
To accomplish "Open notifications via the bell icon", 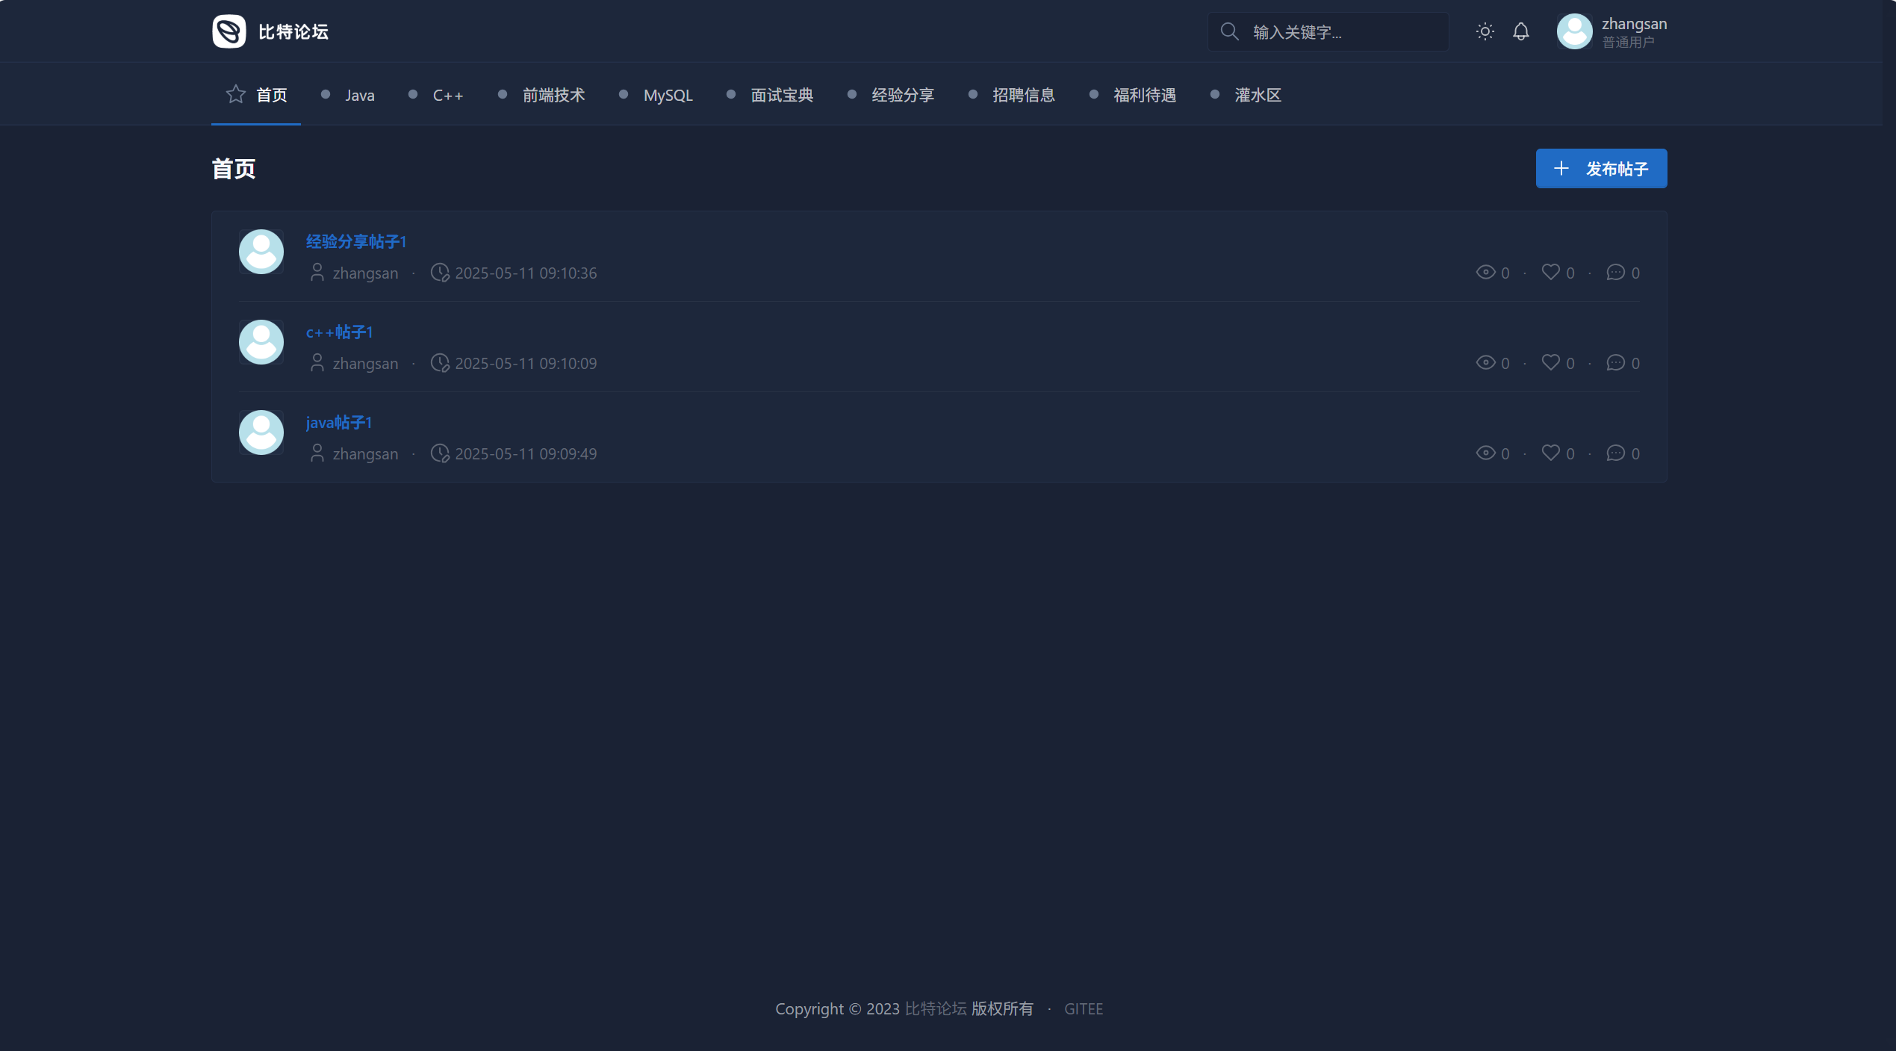I will click(x=1520, y=31).
